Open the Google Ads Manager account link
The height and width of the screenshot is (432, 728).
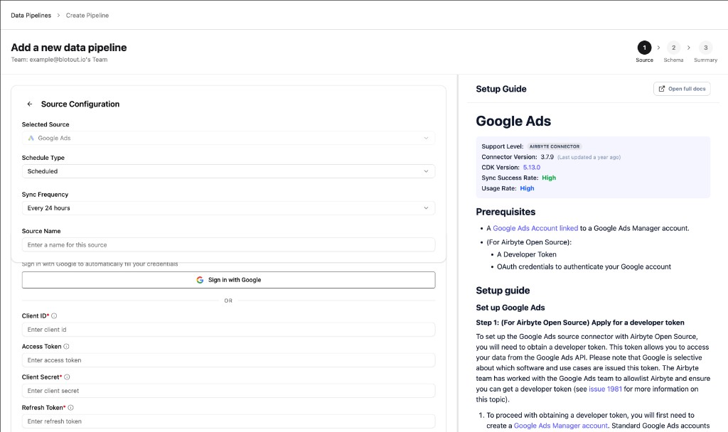560,426
